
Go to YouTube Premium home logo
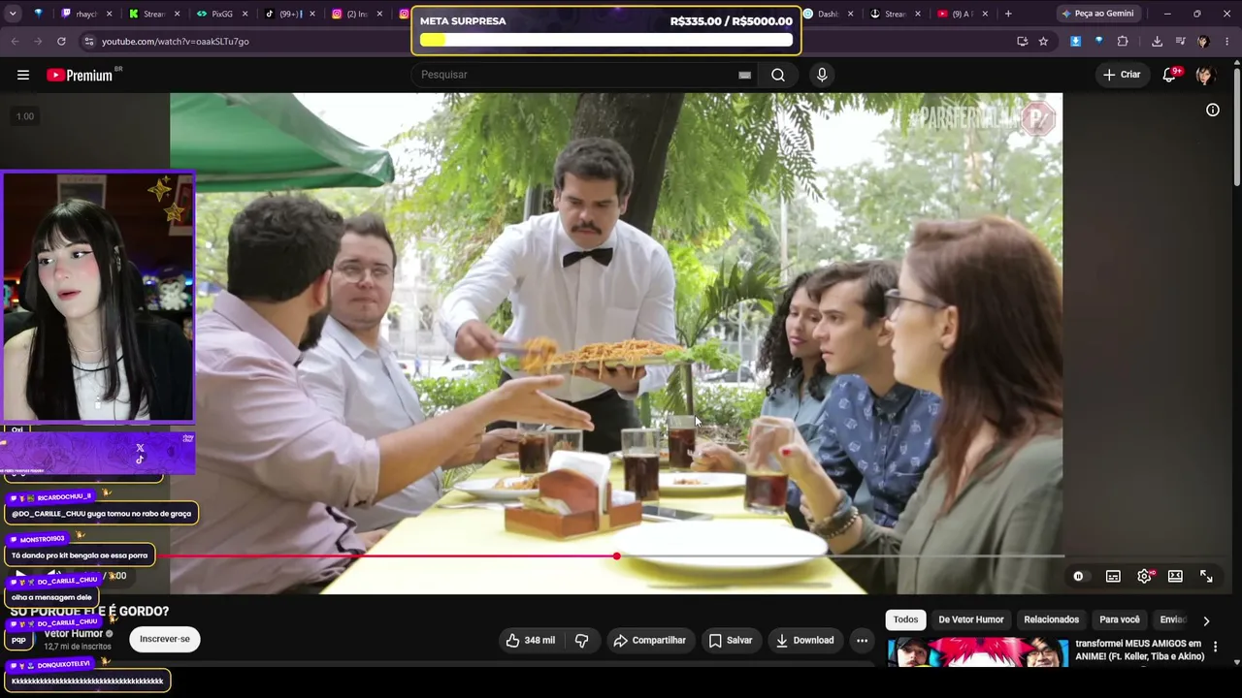pyautogui.click(x=80, y=75)
